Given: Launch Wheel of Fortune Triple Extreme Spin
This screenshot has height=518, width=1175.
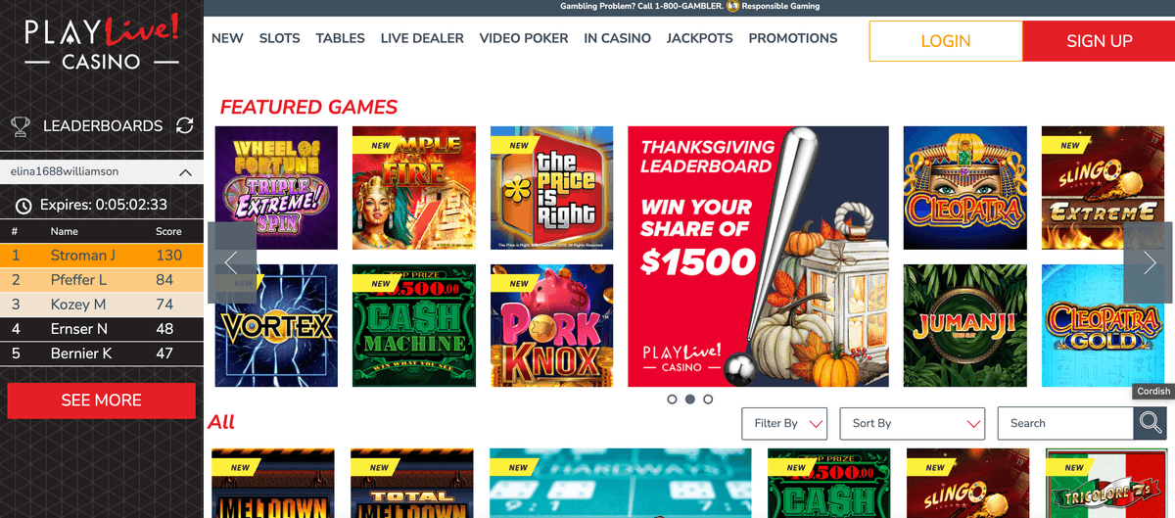Looking at the screenshot, I should (x=276, y=188).
